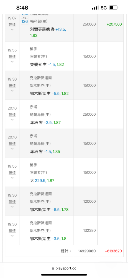
Task: Open 詳情 for 鄂木斯克 主 -3.5 bet
Action: 12,231
